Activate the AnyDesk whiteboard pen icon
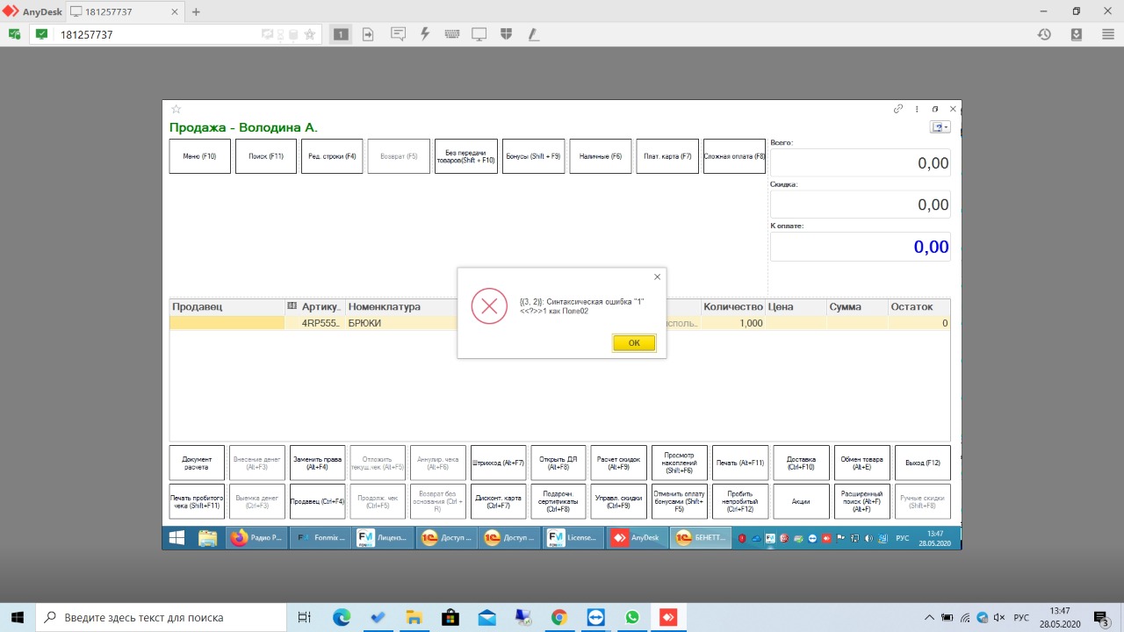Viewport: 1124px width, 632px height. click(533, 34)
